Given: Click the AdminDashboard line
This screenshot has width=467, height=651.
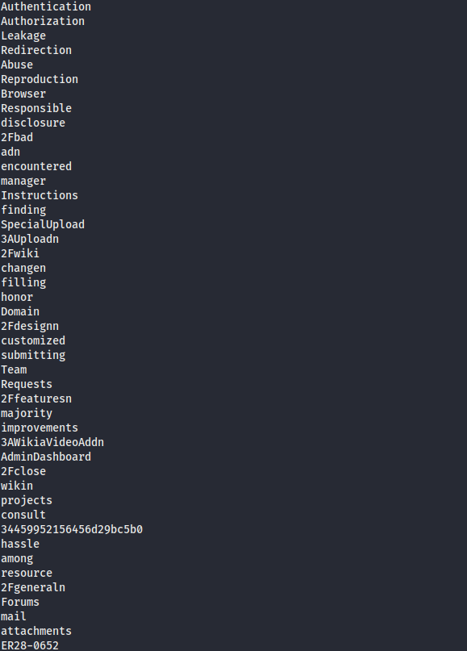Looking at the screenshot, I should coord(46,457).
